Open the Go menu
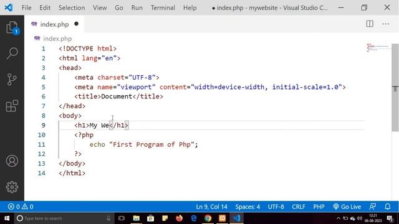Image resolution: width=399 pixels, height=224 pixels. [x=119, y=7]
